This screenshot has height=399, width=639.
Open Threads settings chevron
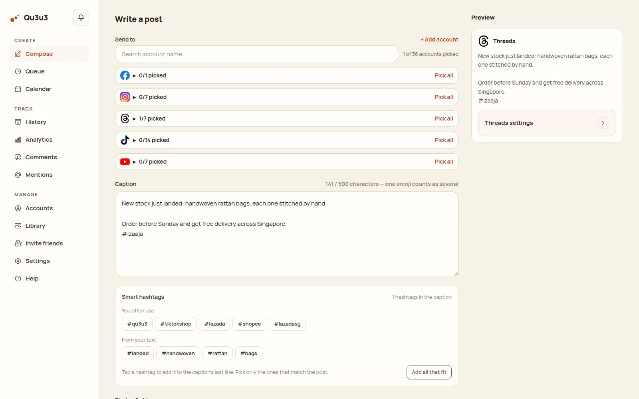click(603, 123)
